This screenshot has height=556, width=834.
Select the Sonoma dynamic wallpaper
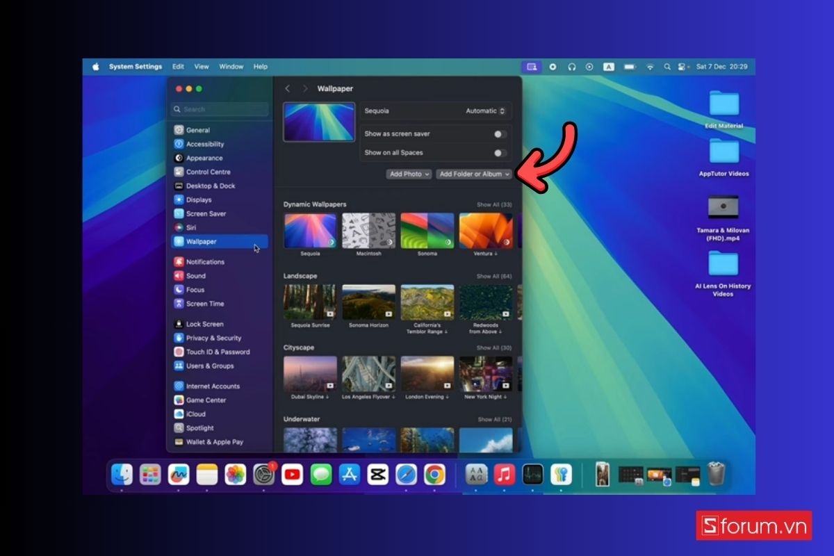427,231
